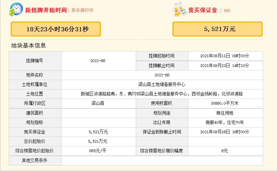The width and height of the screenshot is (277, 171).
Task: Click the 服务器时间 label
Action: (82, 10)
